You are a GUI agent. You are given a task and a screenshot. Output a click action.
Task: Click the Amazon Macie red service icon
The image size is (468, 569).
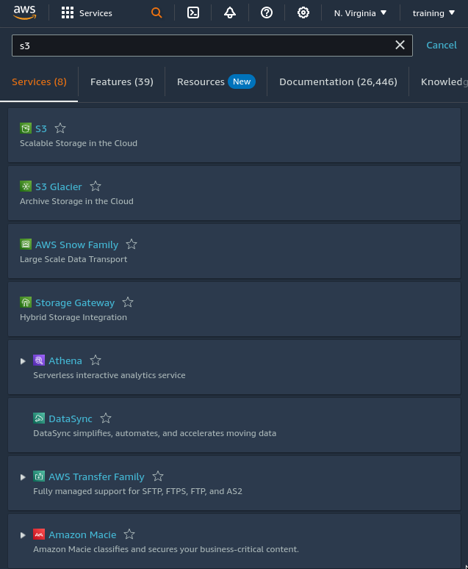click(39, 534)
